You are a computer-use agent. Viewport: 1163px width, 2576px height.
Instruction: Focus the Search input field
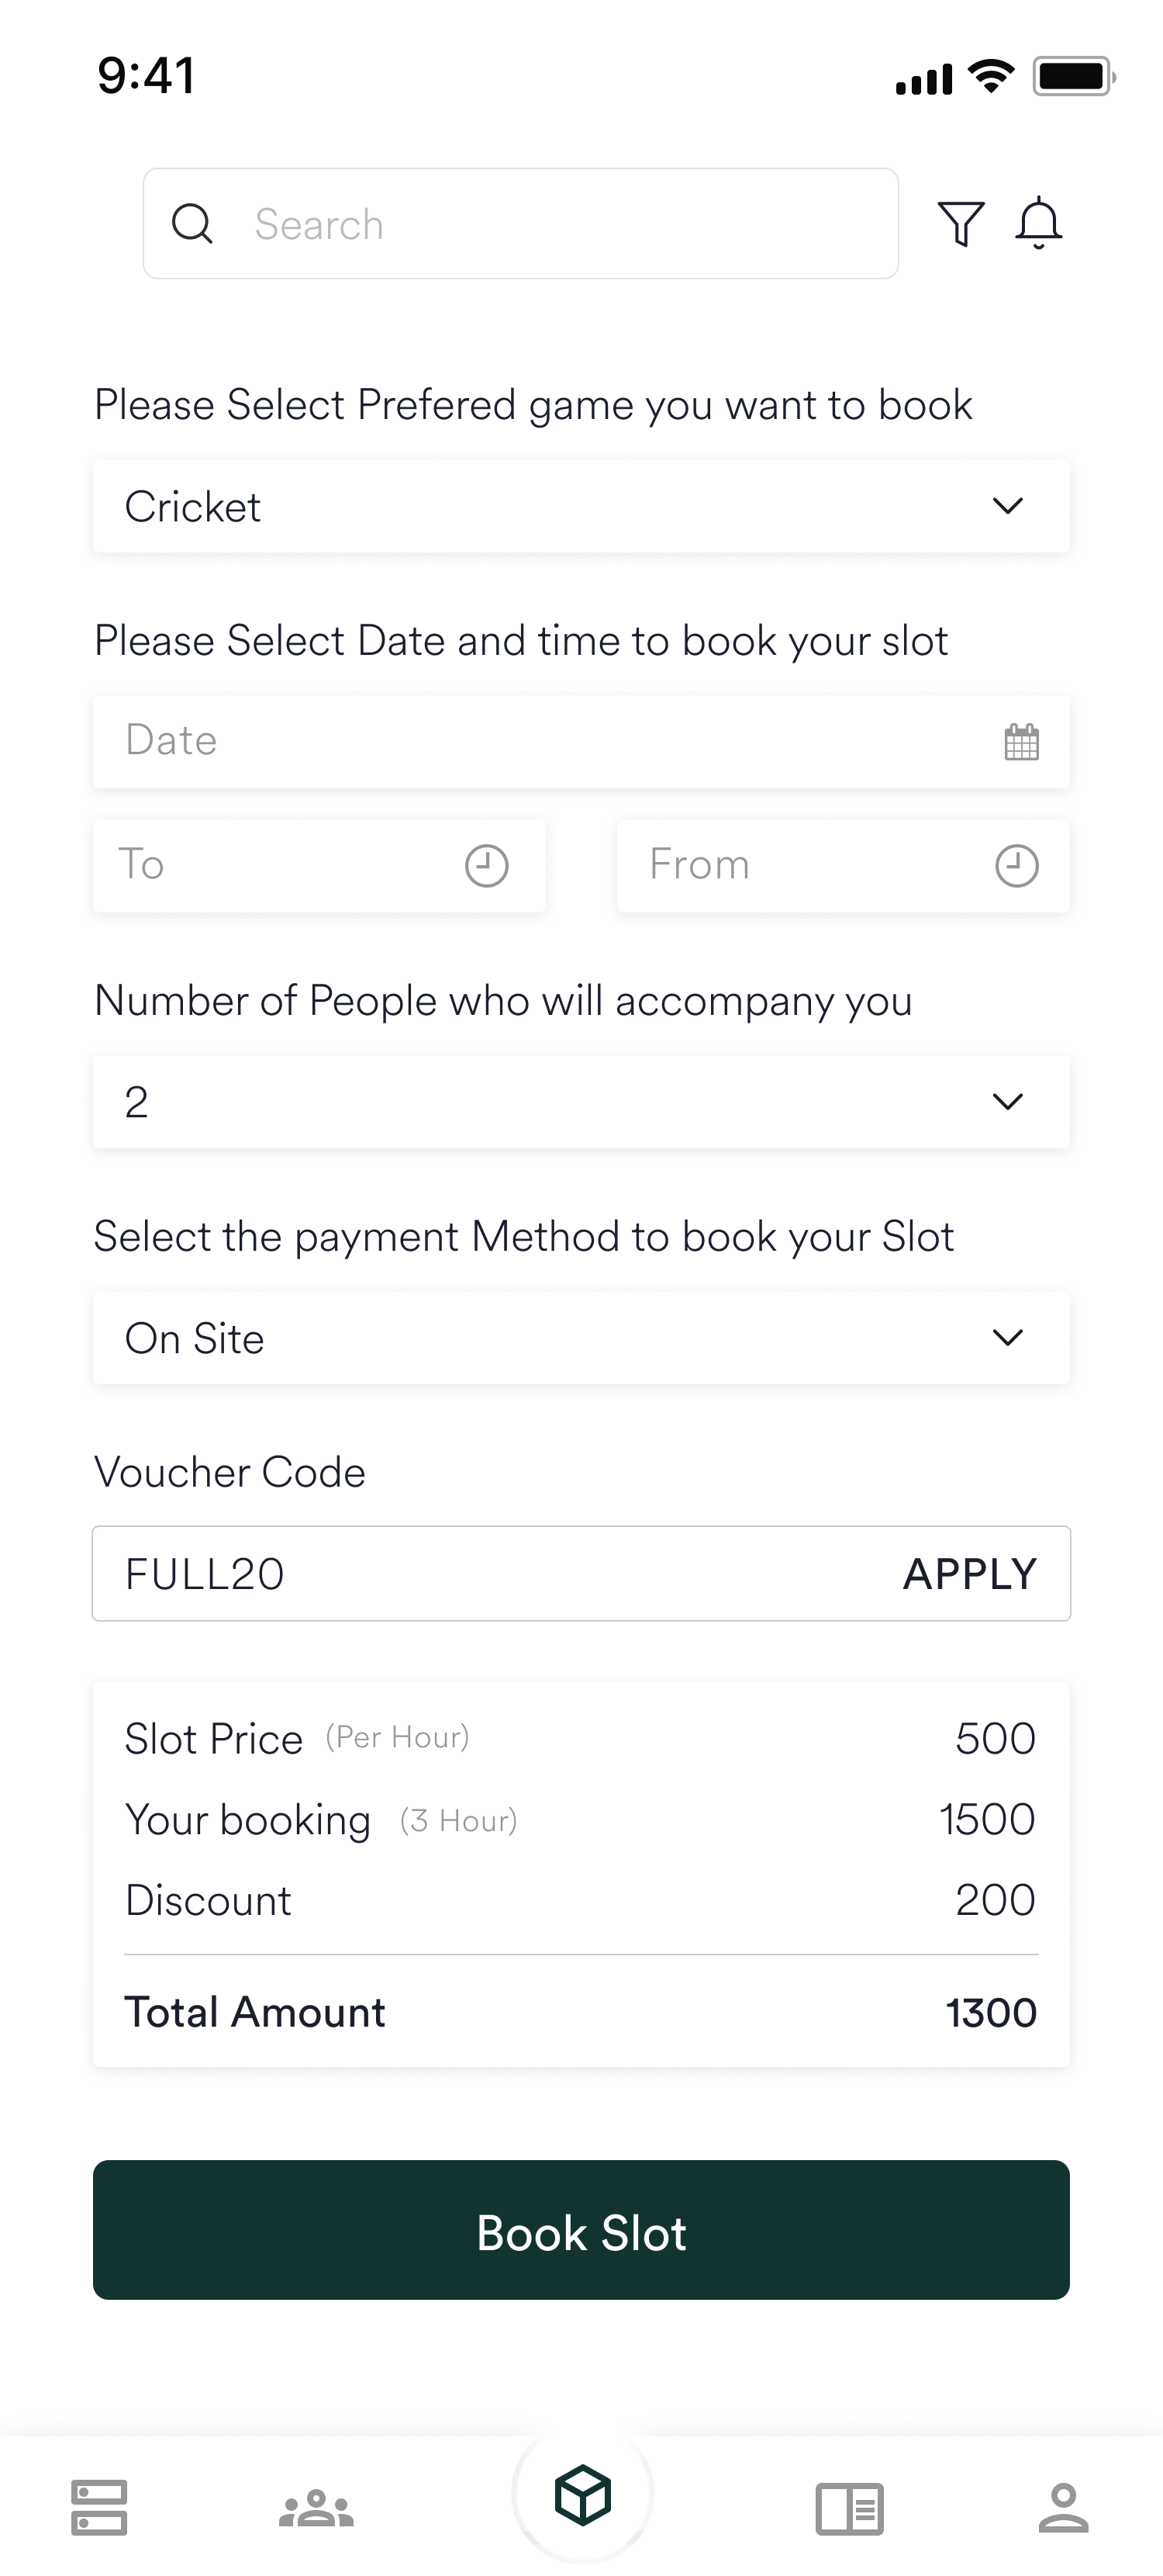click(x=520, y=223)
